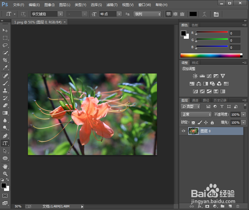Select the Lasso tool
The image size is (249, 210).
(x=5, y=45)
